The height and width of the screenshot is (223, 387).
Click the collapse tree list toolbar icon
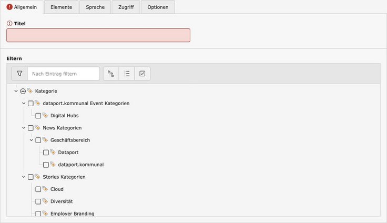(x=127, y=74)
